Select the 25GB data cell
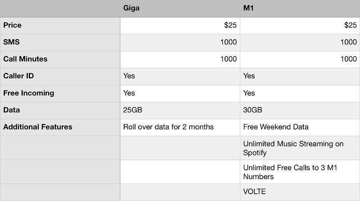Screen dimensions: 360x201 [x=180, y=110]
